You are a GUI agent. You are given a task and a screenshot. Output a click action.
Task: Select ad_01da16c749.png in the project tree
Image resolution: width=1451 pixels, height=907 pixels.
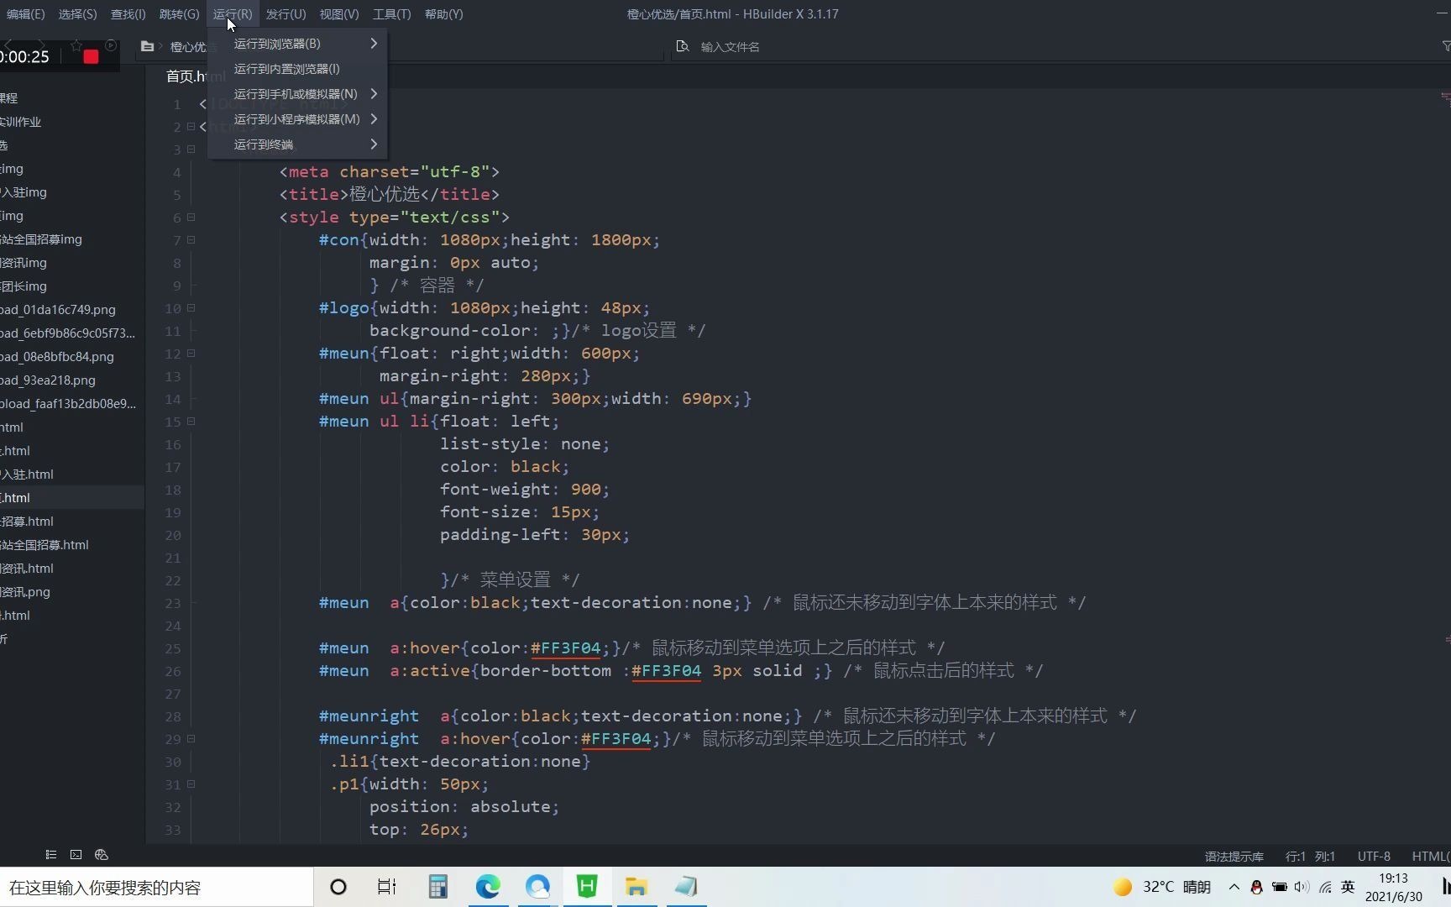(x=58, y=309)
